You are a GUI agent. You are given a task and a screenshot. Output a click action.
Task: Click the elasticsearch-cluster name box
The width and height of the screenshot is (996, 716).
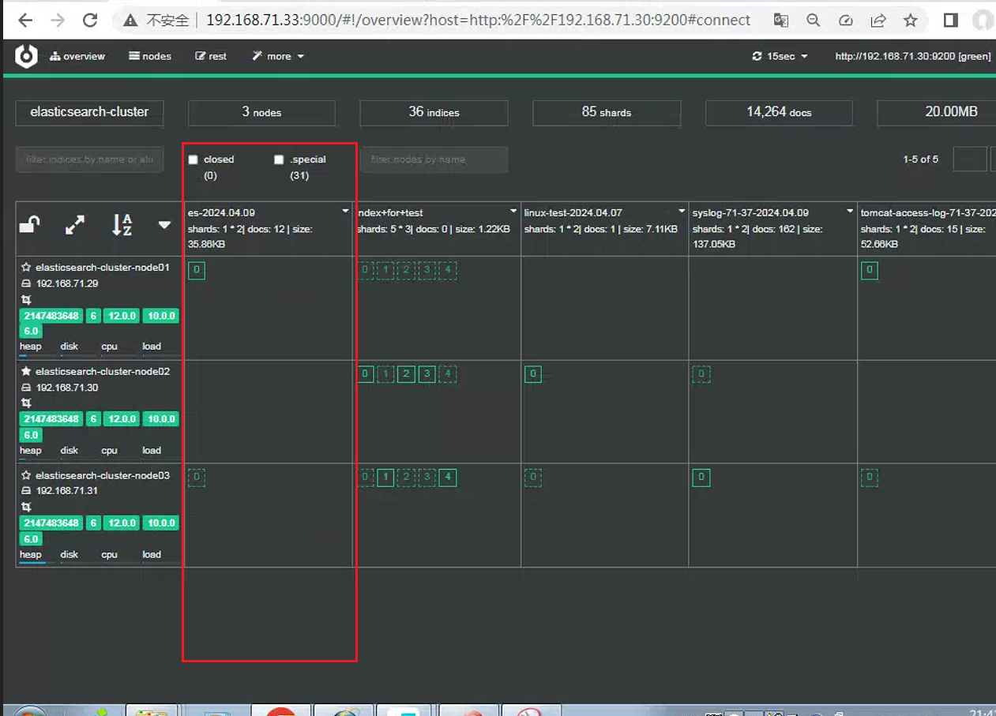point(89,113)
